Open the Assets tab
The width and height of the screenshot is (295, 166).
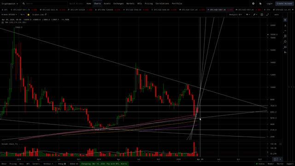pyautogui.click(x=107, y=4)
